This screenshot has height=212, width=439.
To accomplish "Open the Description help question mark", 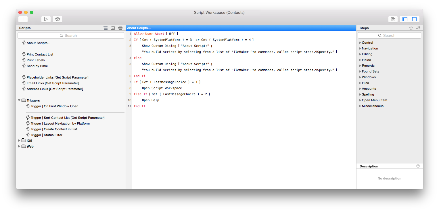I will click(x=418, y=166).
